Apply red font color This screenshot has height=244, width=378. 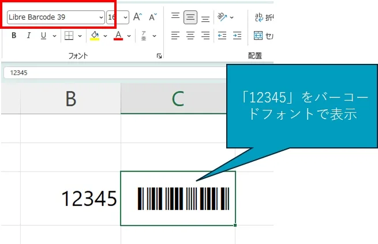coord(118,36)
